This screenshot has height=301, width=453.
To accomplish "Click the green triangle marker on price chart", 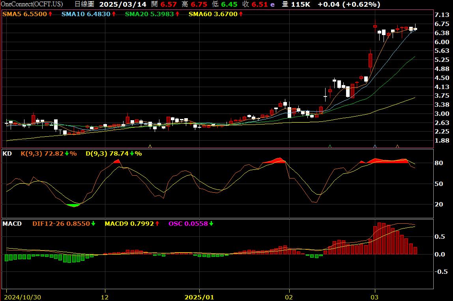I will 330,146.
